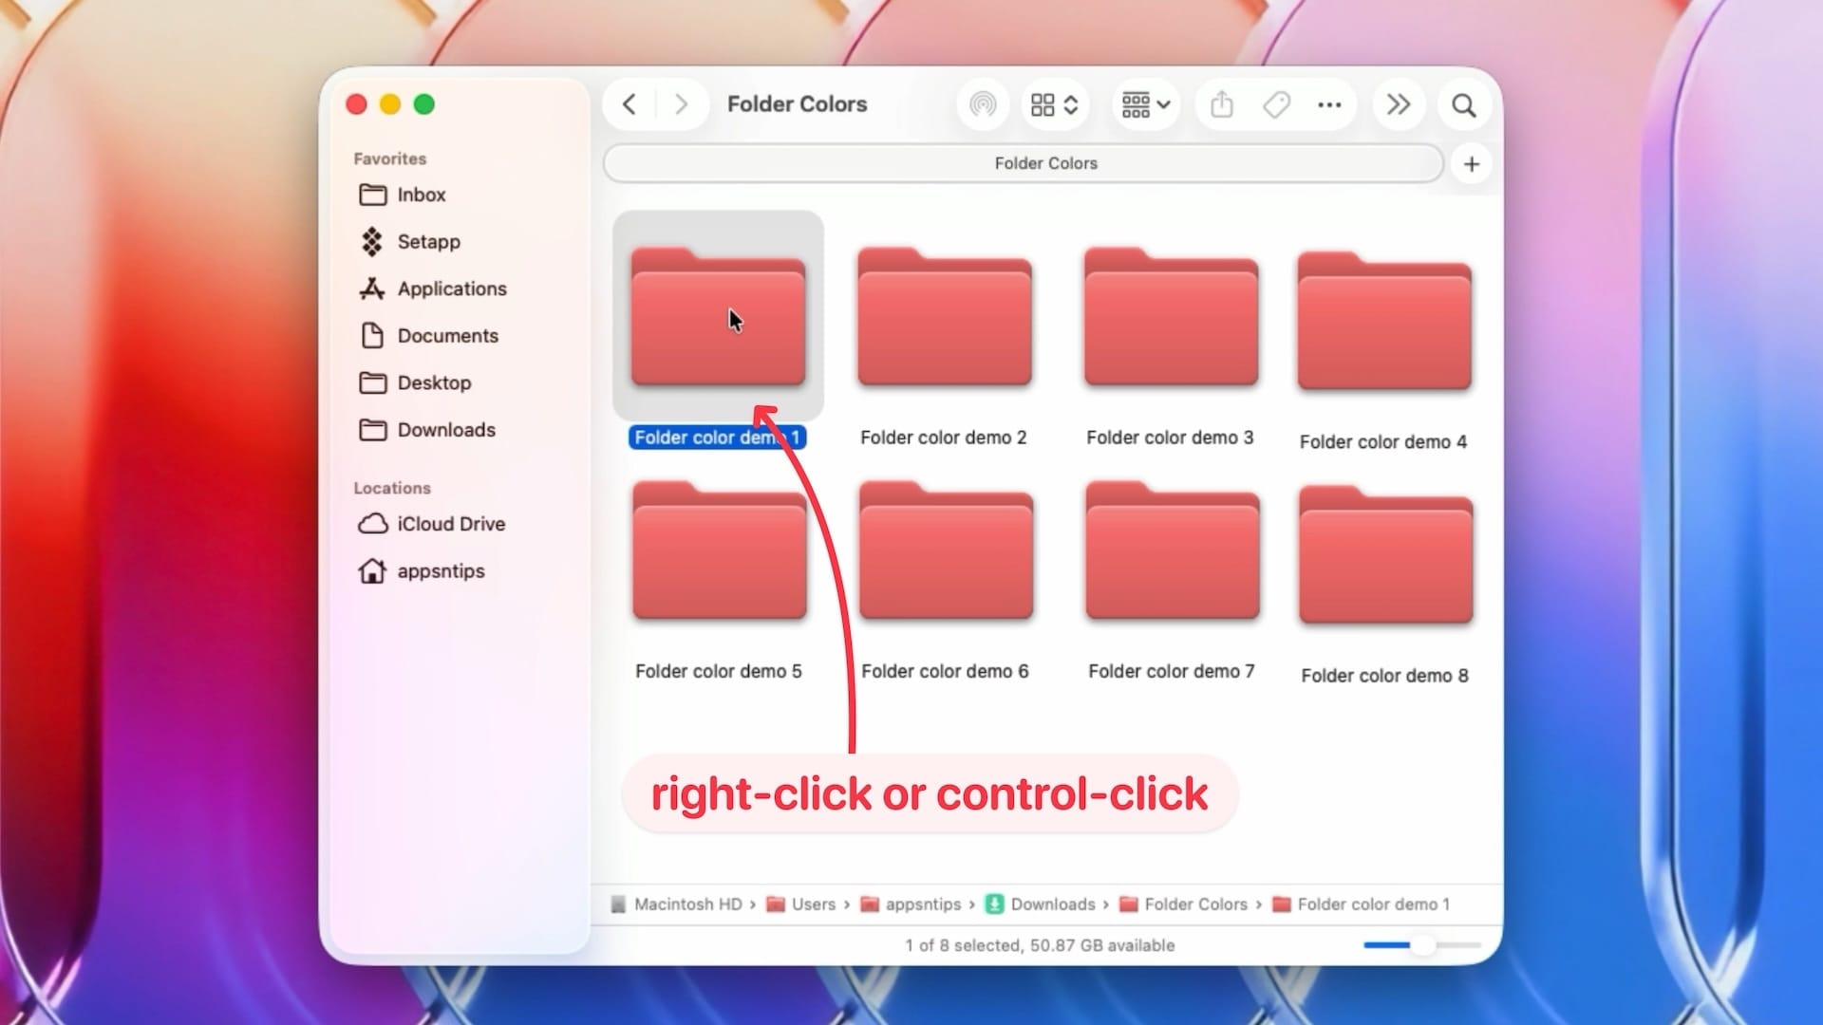Click the 'Folder color demo 5' name label
The image size is (1823, 1025).
[x=719, y=672]
